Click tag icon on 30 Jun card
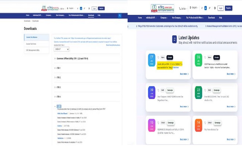The height and width of the screenshot is (155, 242). pos(158,90)
